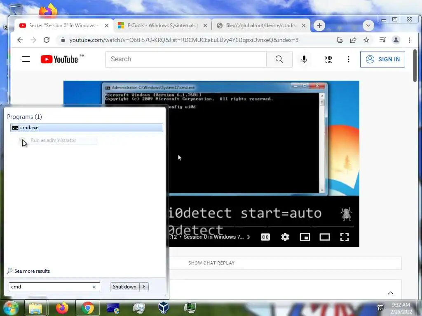422x316 pixels.
Task: Open the YouTube hamburger guide menu
Action: click(x=26, y=59)
